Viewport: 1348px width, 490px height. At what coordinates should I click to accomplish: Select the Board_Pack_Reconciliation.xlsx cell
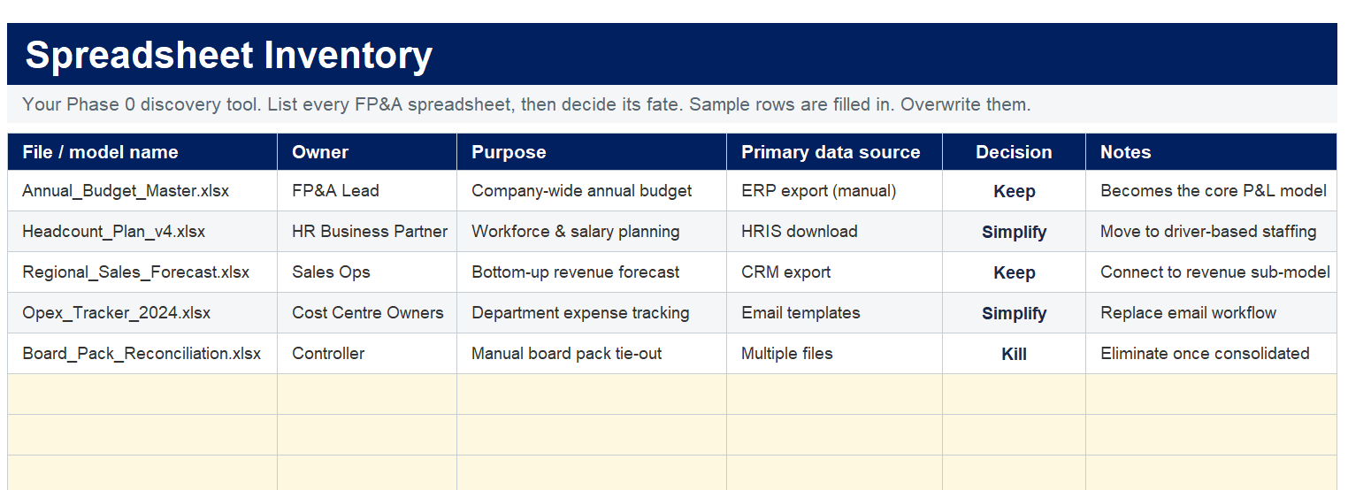(x=142, y=354)
